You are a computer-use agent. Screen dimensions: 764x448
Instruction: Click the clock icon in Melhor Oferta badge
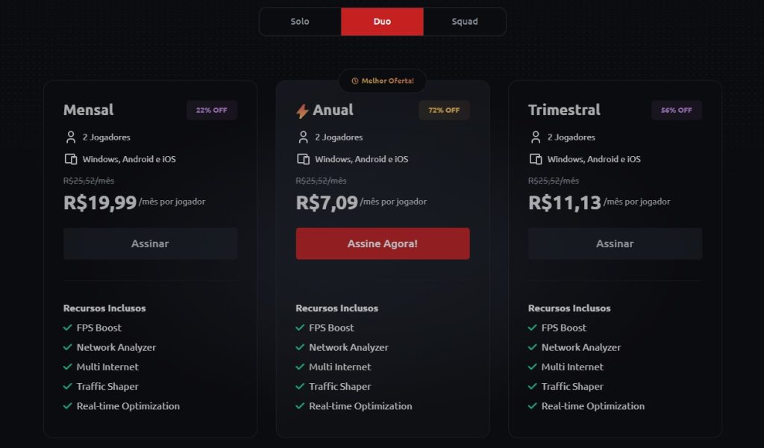(355, 81)
